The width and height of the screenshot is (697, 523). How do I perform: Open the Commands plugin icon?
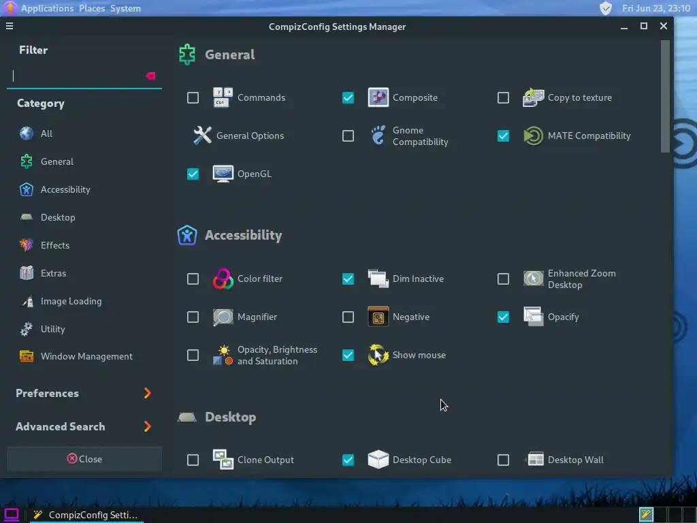[x=223, y=97]
